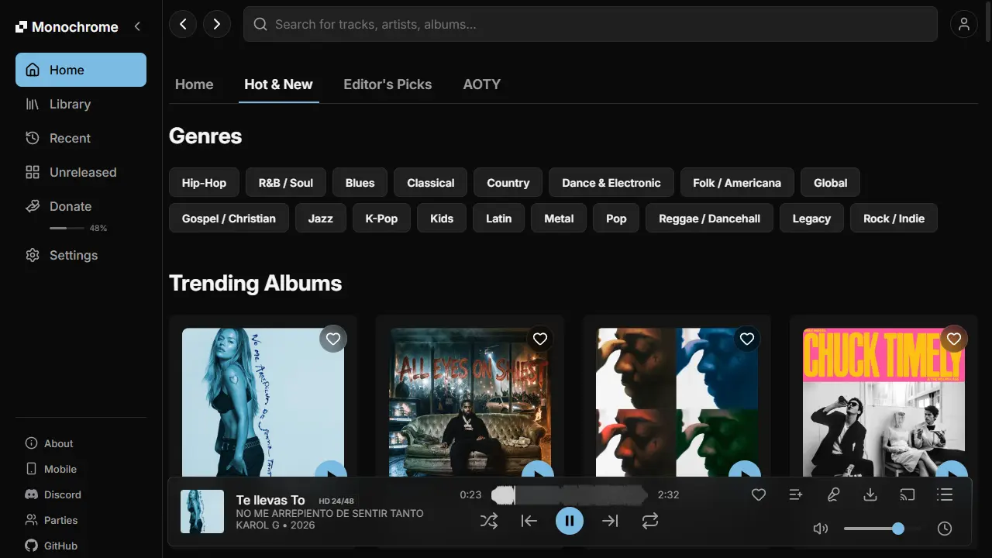Select the Hot & New tab
992x558 pixels.
pyautogui.click(x=278, y=84)
